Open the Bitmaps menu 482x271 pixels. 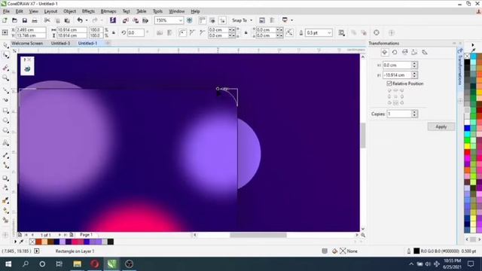[x=108, y=11]
